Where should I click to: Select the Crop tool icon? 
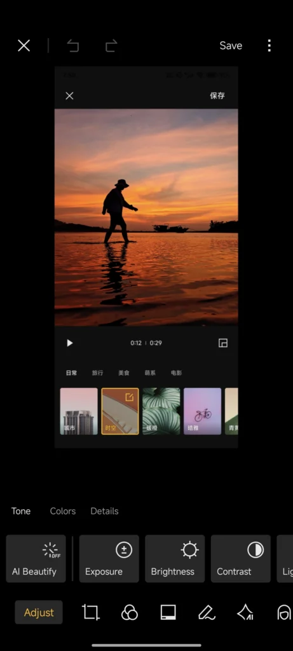90,612
